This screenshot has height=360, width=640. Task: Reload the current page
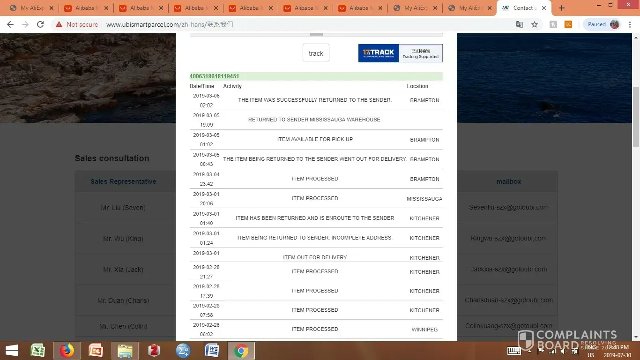pos(40,24)
